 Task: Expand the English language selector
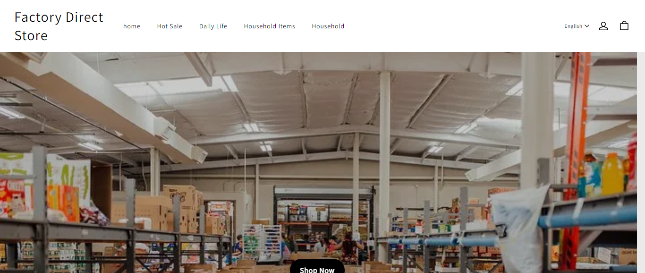click(577, 26)
